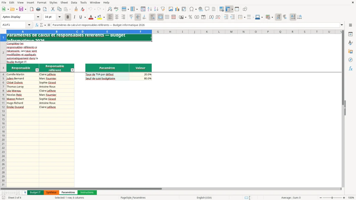This screenshot has width=356, height=200.
Task: Open the Format menu
Action: pos(42,2)
